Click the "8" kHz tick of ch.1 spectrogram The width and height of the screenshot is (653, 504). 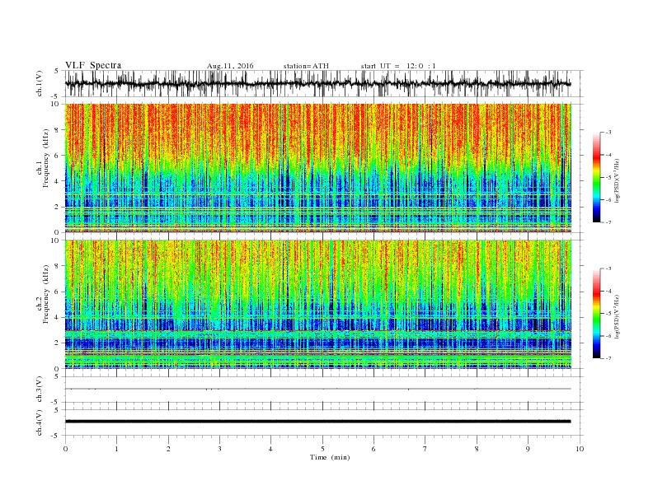(57, 130)
